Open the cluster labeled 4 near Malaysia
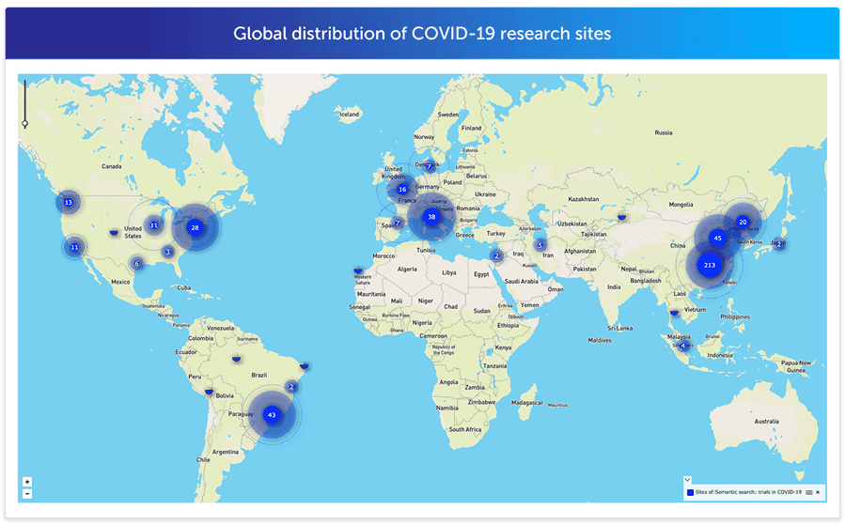This screenshot has width=846, height=525. coord(683,346)
